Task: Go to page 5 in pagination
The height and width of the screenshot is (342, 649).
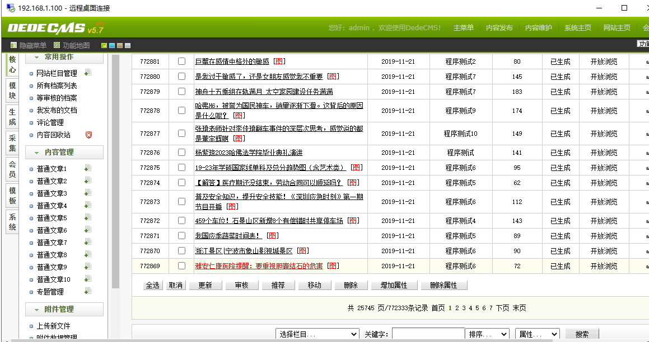Action: [x=477, y=308]
